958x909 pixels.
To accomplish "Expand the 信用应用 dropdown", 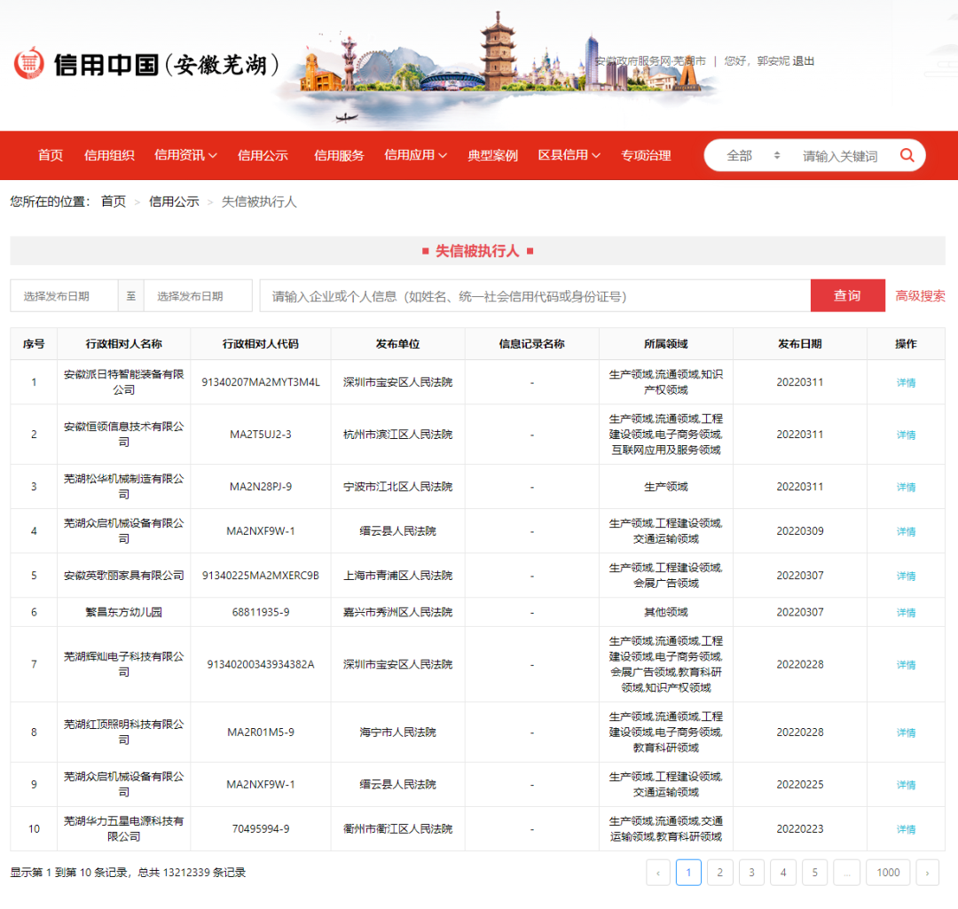I will (410, 155).
